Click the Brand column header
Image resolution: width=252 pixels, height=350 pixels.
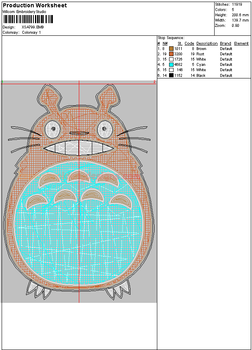point(226,43)
